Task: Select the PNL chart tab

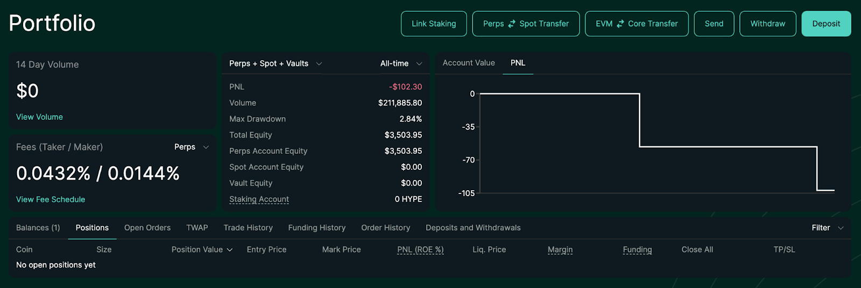Action: click(518, 63)
